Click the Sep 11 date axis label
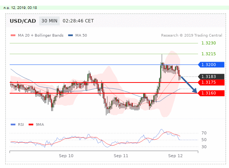This screenshot has height=168, width=229. 121,156
